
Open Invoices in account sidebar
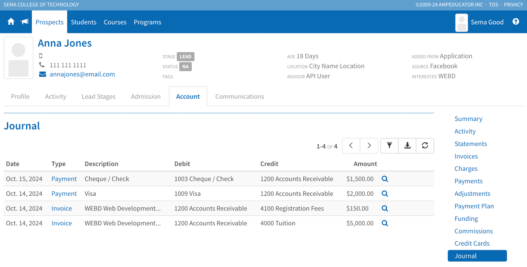coord(466,156)
